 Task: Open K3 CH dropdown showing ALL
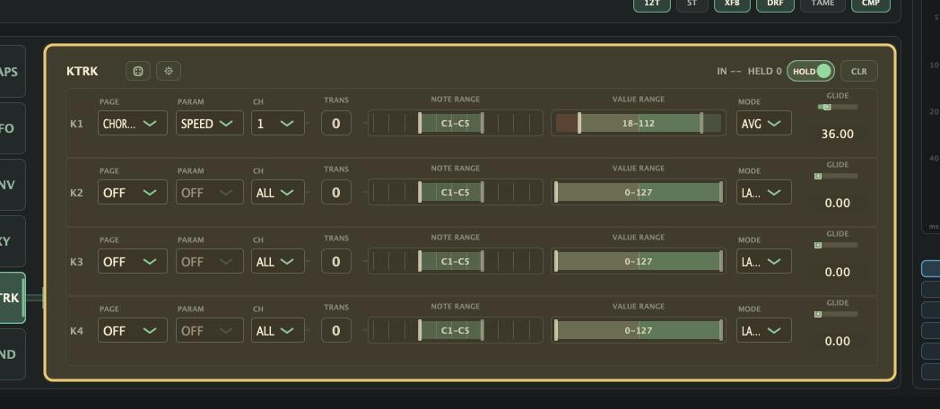point(277,261)
